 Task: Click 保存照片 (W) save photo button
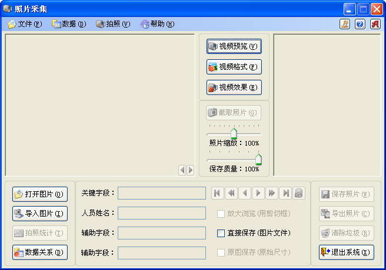347,194
